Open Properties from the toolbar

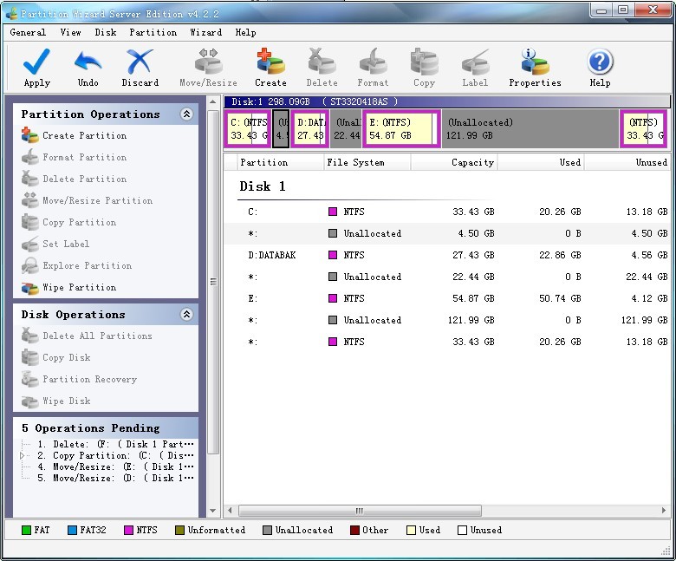click(x=535, y=62)
